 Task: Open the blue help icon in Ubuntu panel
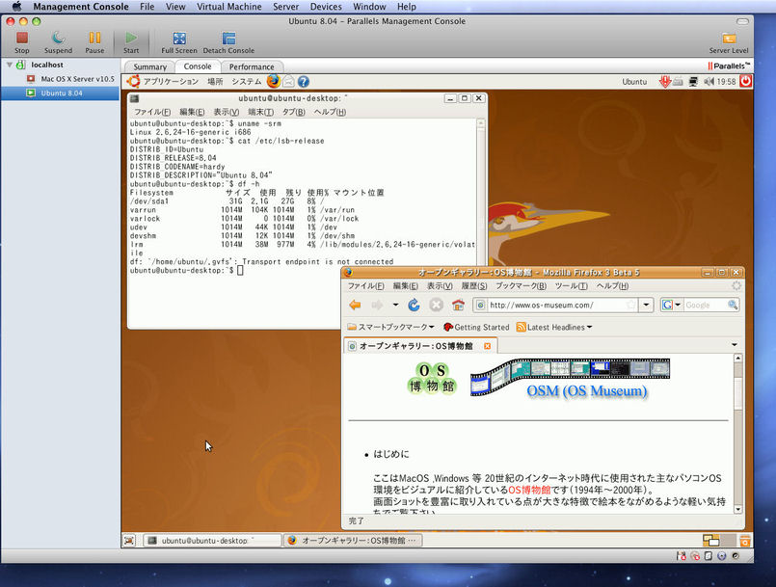304,81
